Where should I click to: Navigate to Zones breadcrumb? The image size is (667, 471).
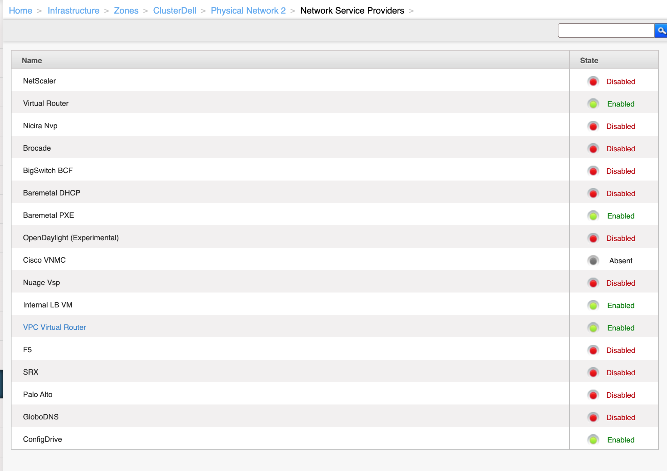coord(126,11)
